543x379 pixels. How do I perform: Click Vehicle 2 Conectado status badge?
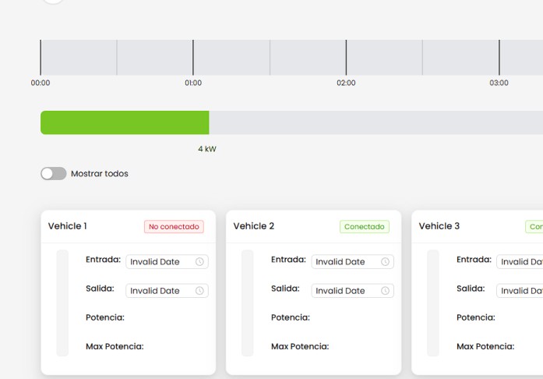pyautogui.click(x=365, y=227)
